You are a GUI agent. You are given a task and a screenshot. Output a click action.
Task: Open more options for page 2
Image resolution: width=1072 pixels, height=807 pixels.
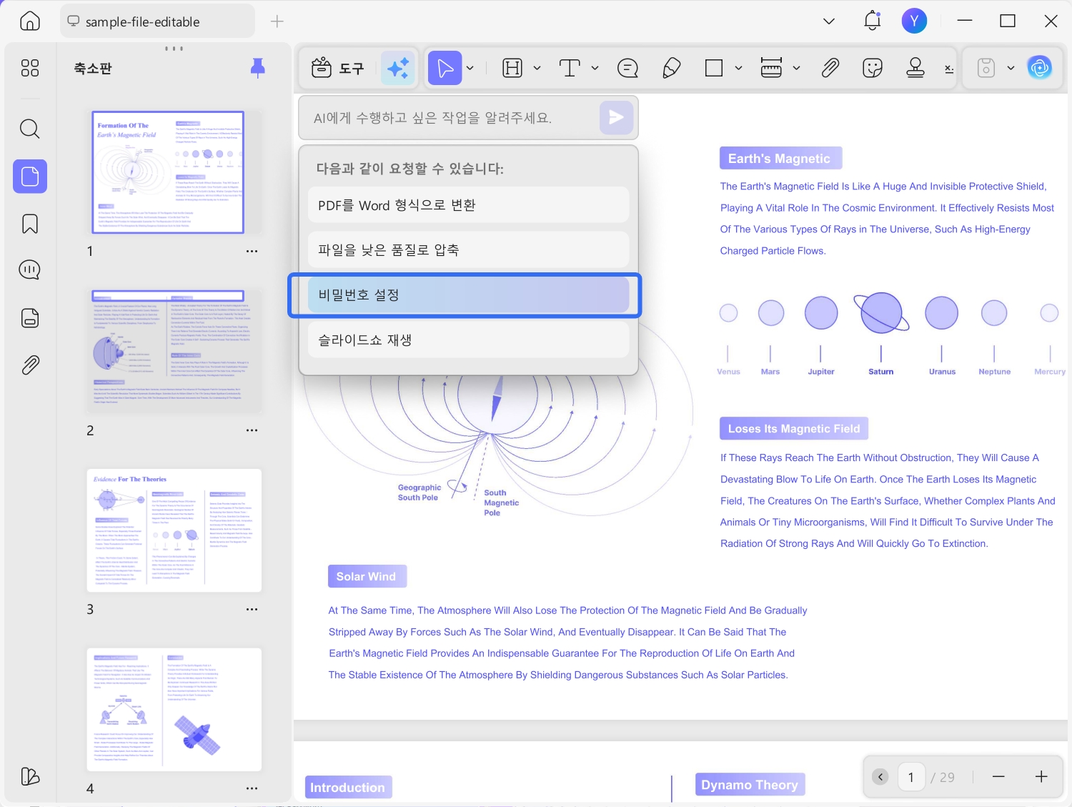click(x=252, y=430)
